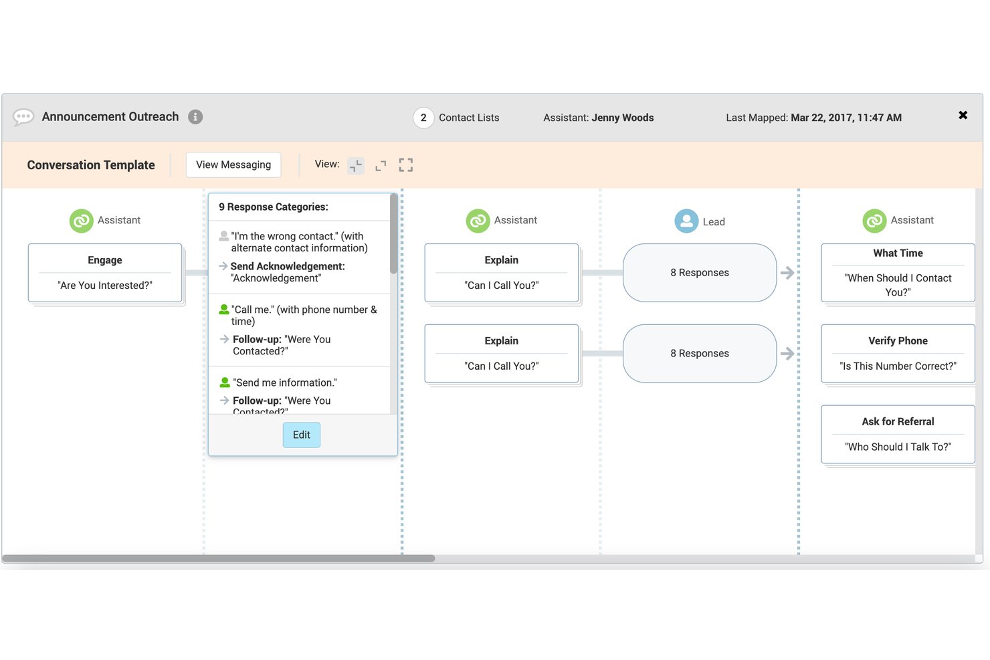Select the Verify Phone card
The height and width of the screenshot is (660, 990).
[898, 354]
